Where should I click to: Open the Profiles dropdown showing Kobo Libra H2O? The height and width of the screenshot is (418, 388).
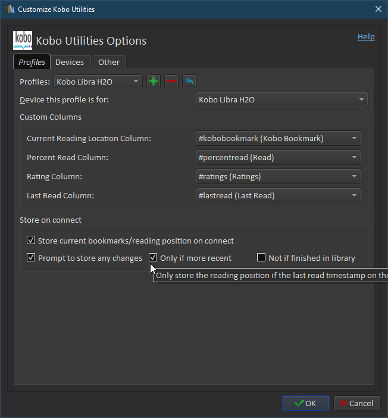coord(98,82)
